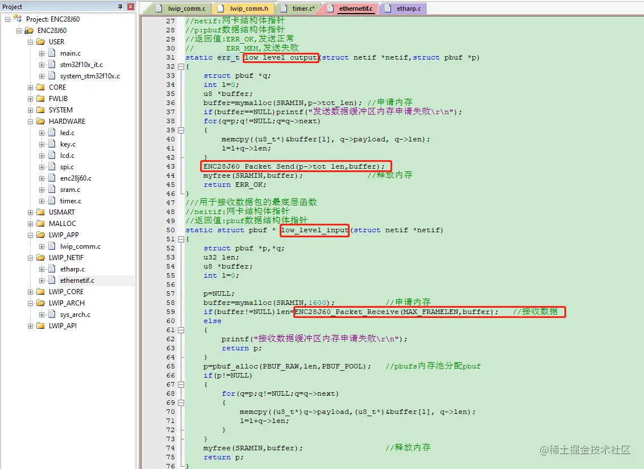Select the SYSTEM folder icon

point(40,110)
